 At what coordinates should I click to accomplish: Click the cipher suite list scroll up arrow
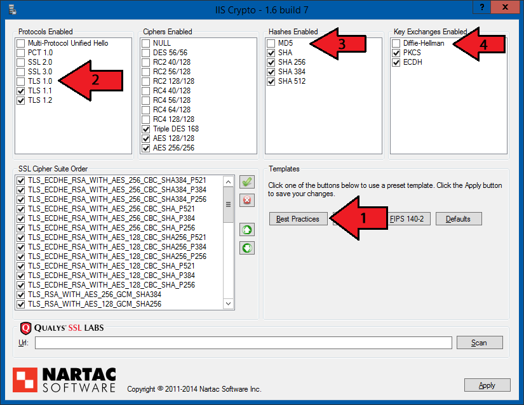click(x=228, y=182)
